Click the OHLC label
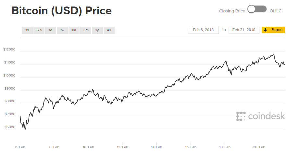The height and width of the screenshot is (154, 288). click(275, 11)
